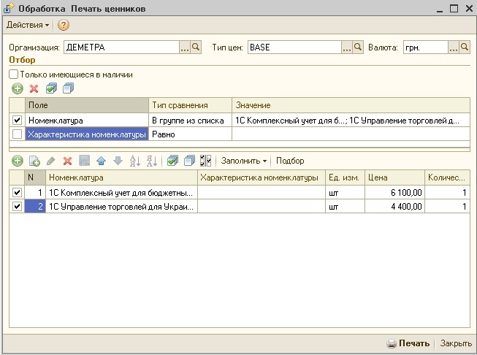This screenshot has width=477, height=355.
Task: Invert checkmarks icon in goods toolbar
Action: click(206, 161)
